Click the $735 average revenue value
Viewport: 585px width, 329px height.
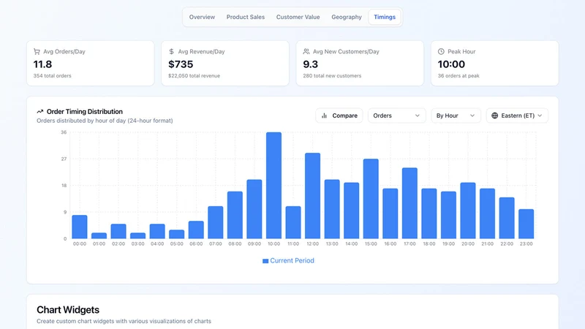[181, 64]
